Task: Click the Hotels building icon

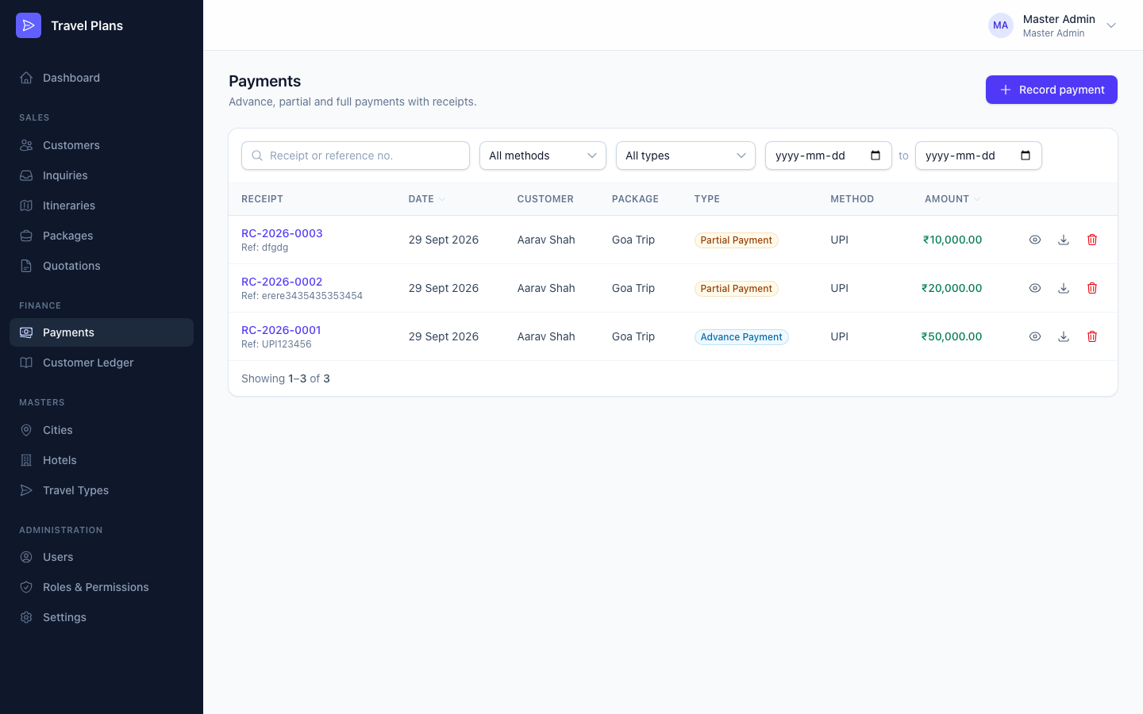Action: (26, 460)
